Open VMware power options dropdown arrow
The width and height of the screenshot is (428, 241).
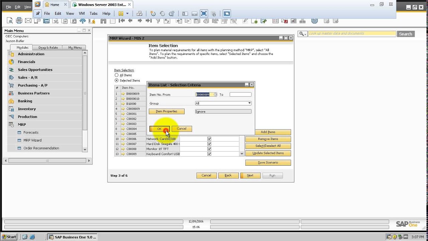(127, 14)
